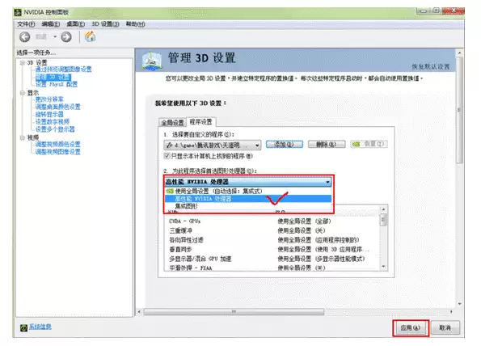Choose highlighted 高性能 NVIDIA 处理器 list option

248,199
